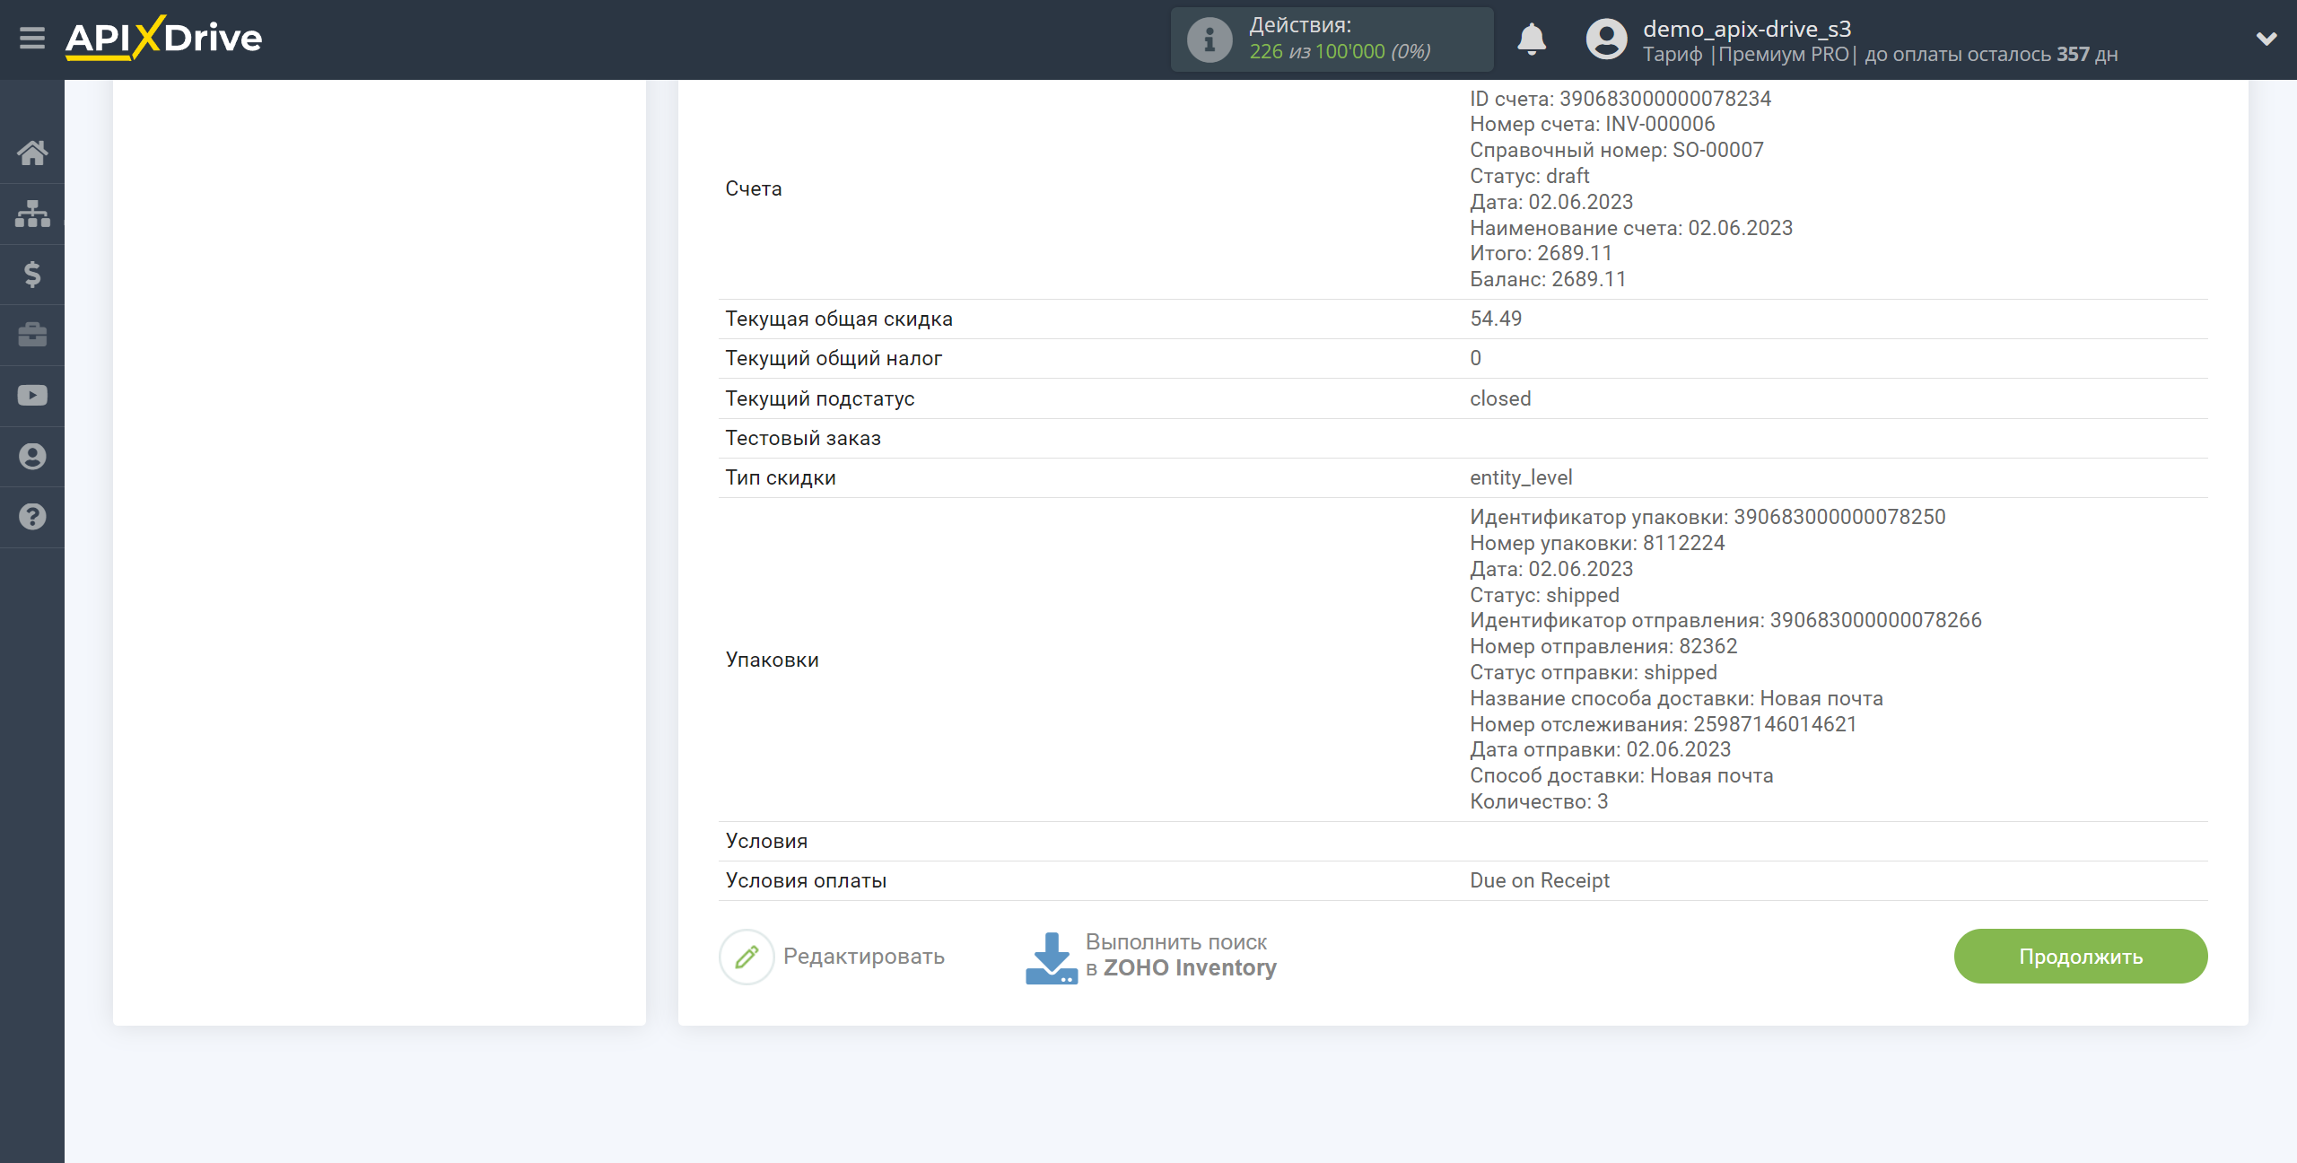Select the Тестовый заказ label
This screenshot has width=2297, height=1163.
(x=803, y=438)
